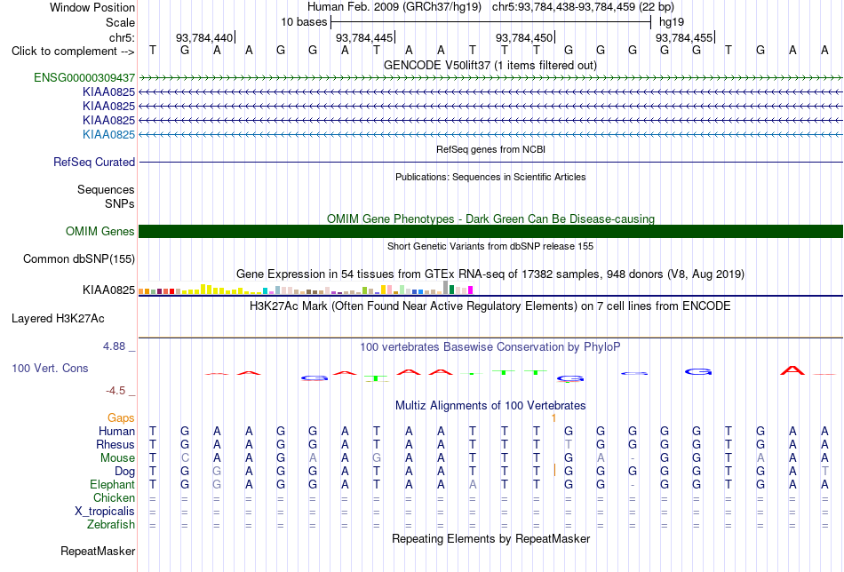
Task: Open the light-blue KIAA0825 transcript label
Action: 108,134
